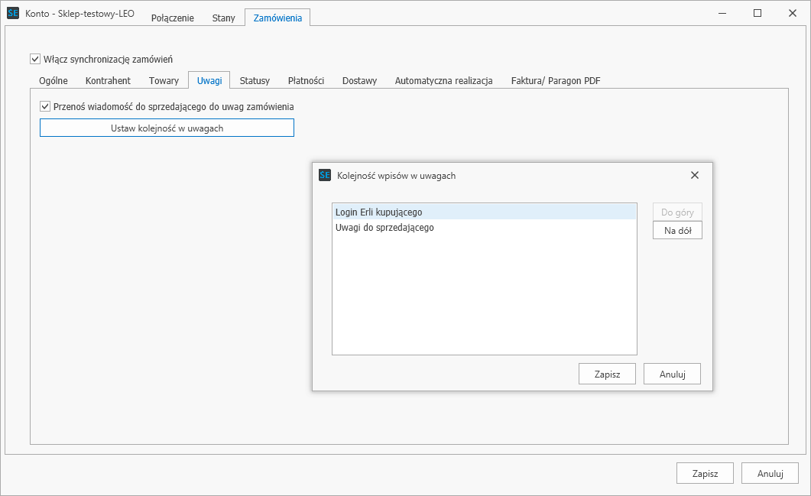Open the Faktura/ Paragon PDF tab

tap(556, 81)
